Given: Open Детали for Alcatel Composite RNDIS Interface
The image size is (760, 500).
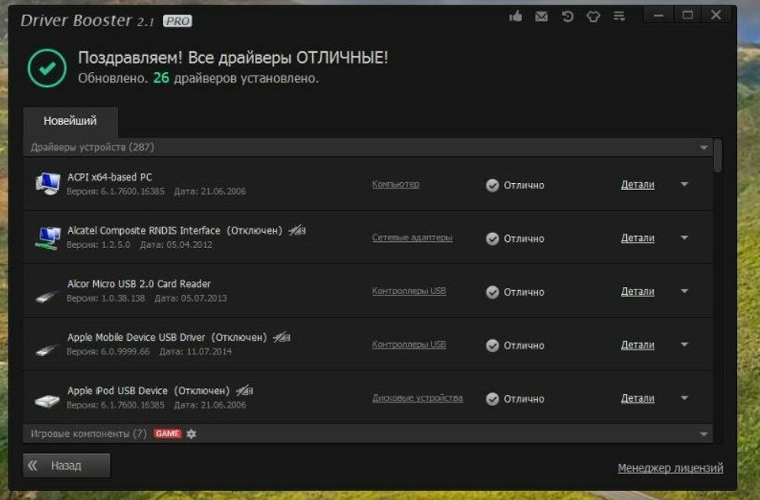Looking at the screenshot, I should (x=638, y=238).
